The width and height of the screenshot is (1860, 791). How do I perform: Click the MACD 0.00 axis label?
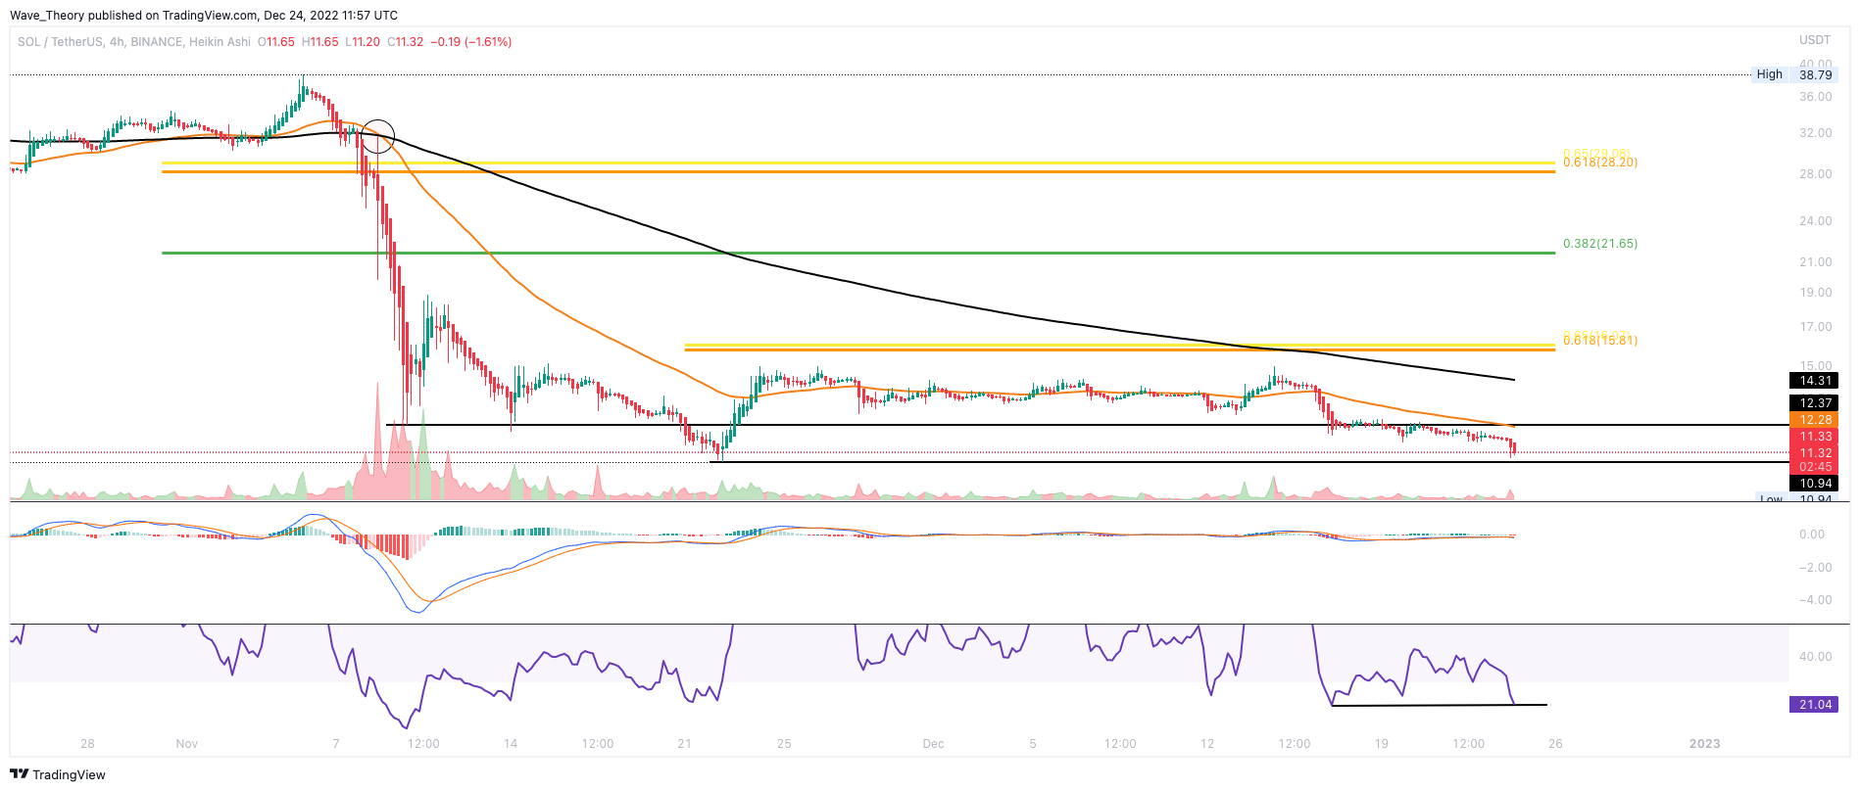point(1812,535)
